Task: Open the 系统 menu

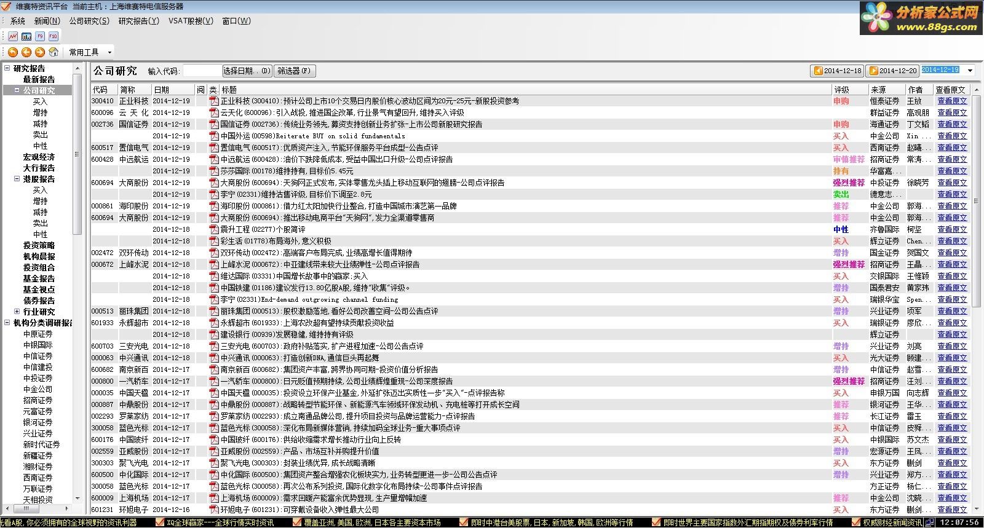Action: [x=18, y=21]
